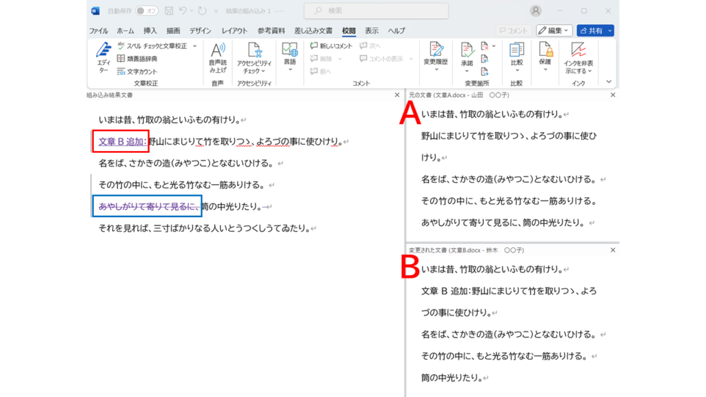Switch to the View (表示) tab

372,30
